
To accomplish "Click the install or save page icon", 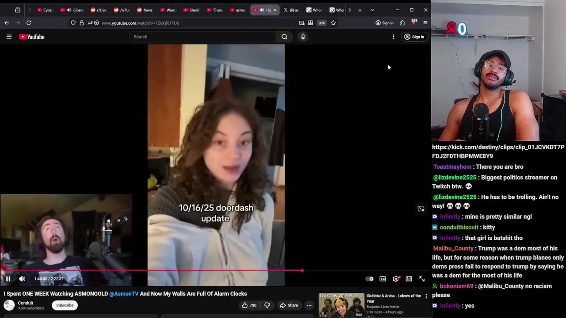I will coord(310,23).
